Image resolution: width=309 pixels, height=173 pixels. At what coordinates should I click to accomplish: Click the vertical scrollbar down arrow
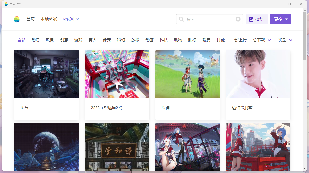305,168
